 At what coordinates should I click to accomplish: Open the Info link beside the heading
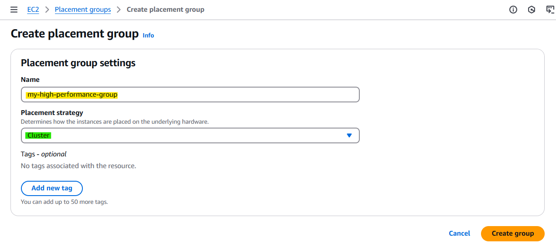pos(148,35)
